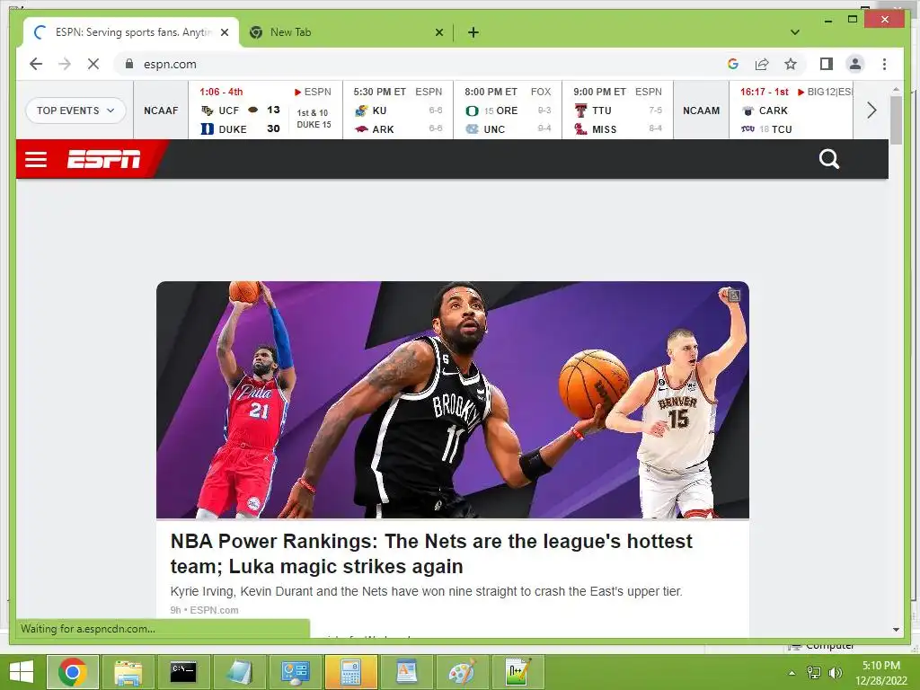
Task: Open the Chrome profile avatar
Action: pos(855,64)
